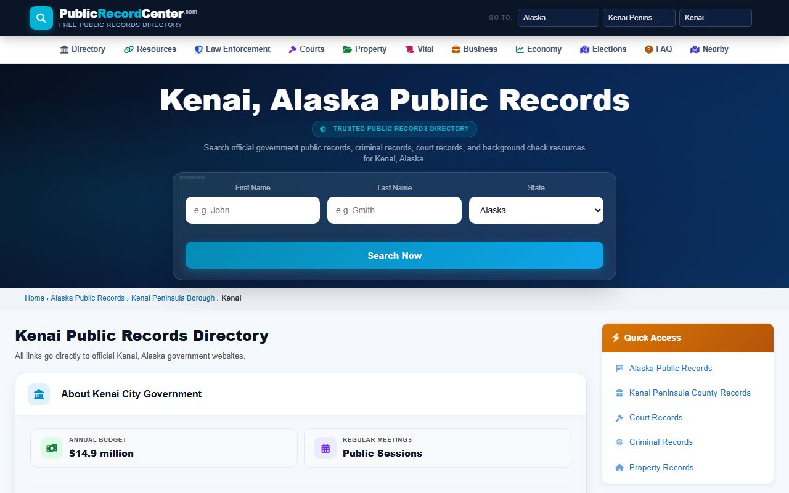
Task: Click the Nearby map icon
Action: (x=695, y=49)
